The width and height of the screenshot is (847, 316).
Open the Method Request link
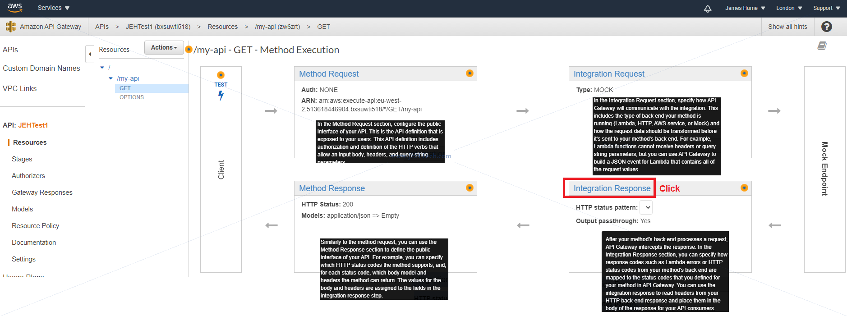329,74
